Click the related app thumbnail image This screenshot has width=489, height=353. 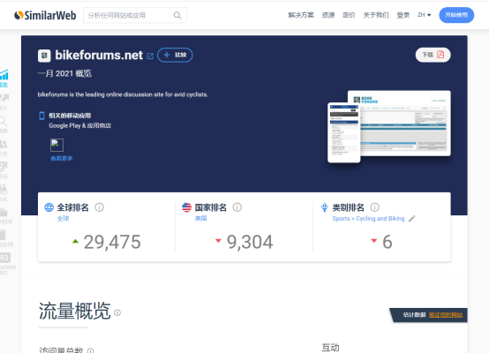pyautogui.click(x=56, y=145)
